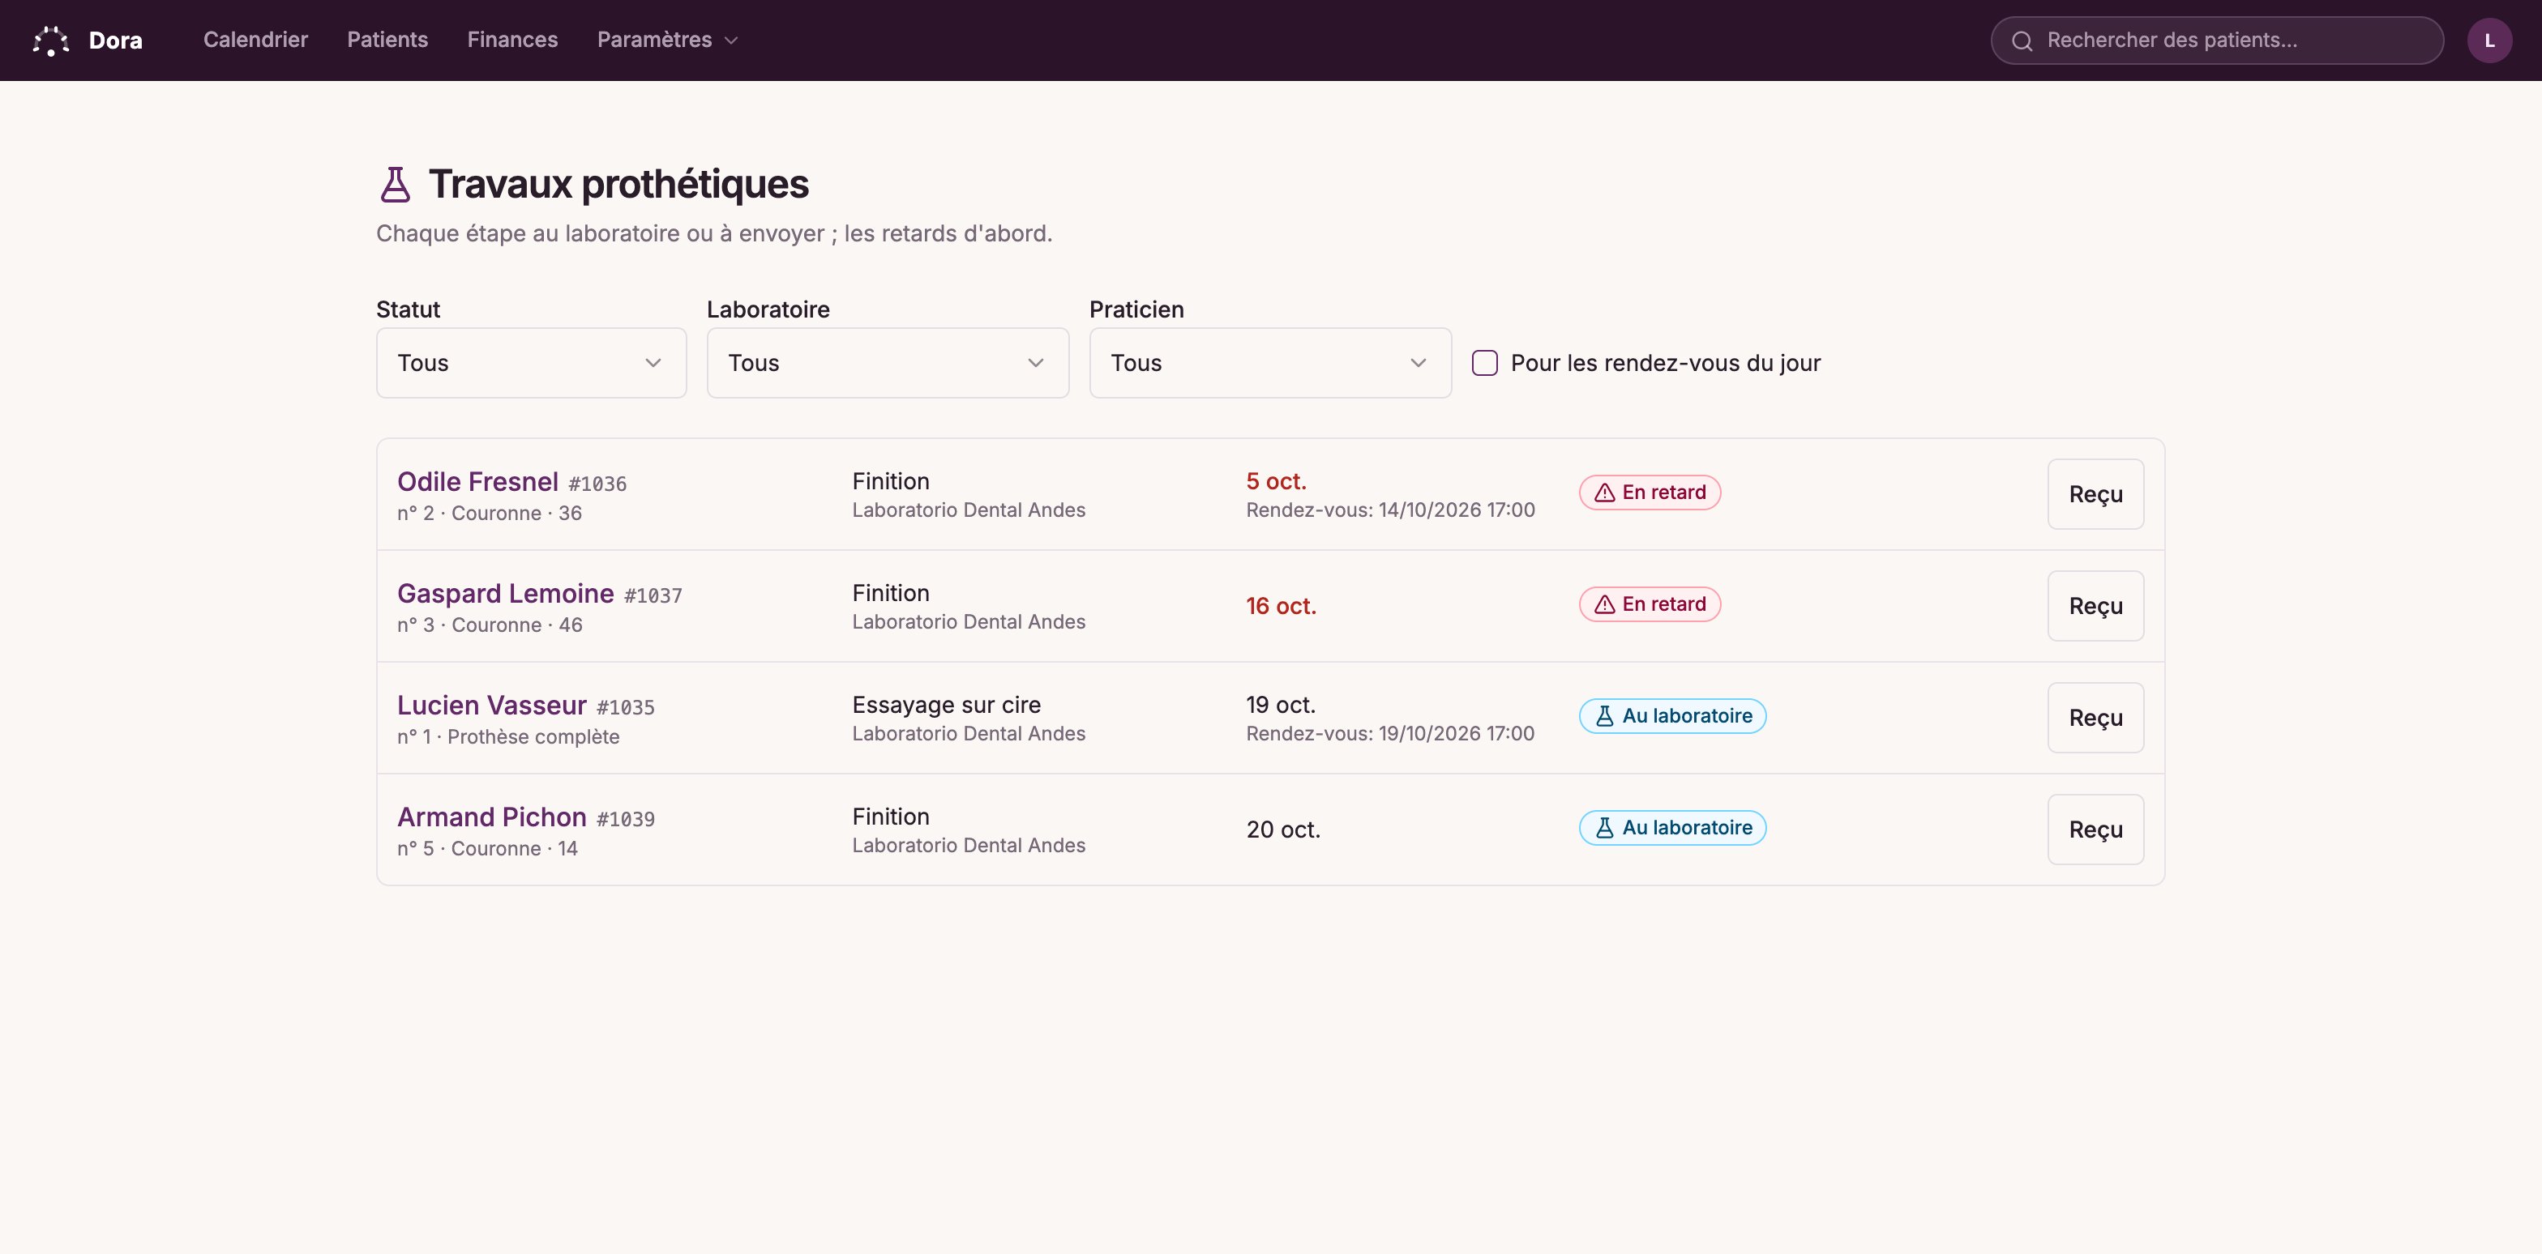This screenshot has height=1254, width=2542.
Task: Mark Lucien Vasseur's work as Reçu
Action: [x=2095, y=718]
